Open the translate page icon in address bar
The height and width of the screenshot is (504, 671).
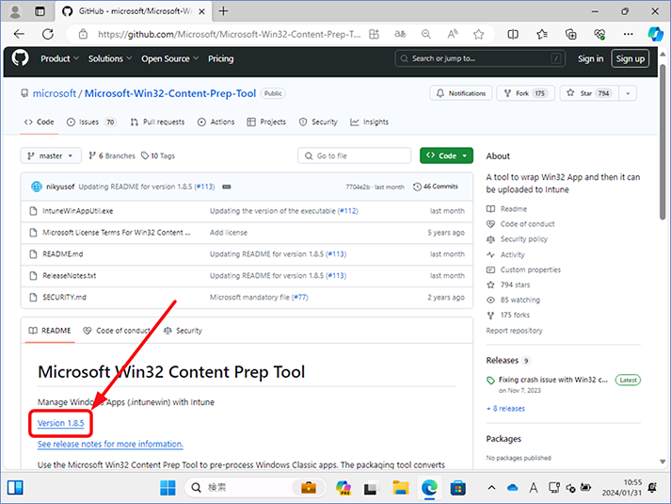point(400,34)
